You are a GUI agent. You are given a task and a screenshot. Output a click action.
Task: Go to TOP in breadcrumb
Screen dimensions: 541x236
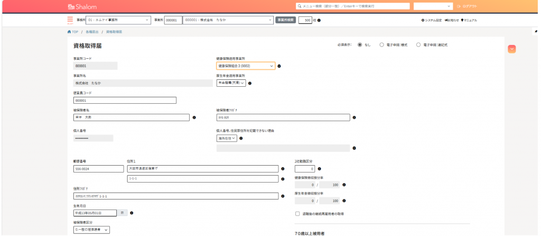(x=73, y=32)
